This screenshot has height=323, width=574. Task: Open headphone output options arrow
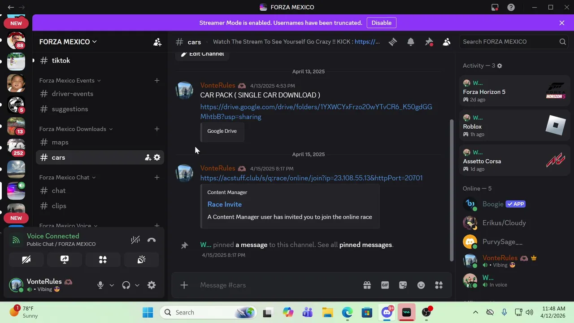pyautogui.click(x=137, y=285)
